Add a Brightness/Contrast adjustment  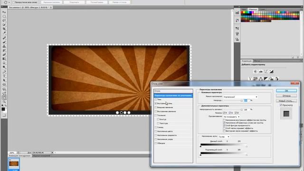(x=256, y=72)
